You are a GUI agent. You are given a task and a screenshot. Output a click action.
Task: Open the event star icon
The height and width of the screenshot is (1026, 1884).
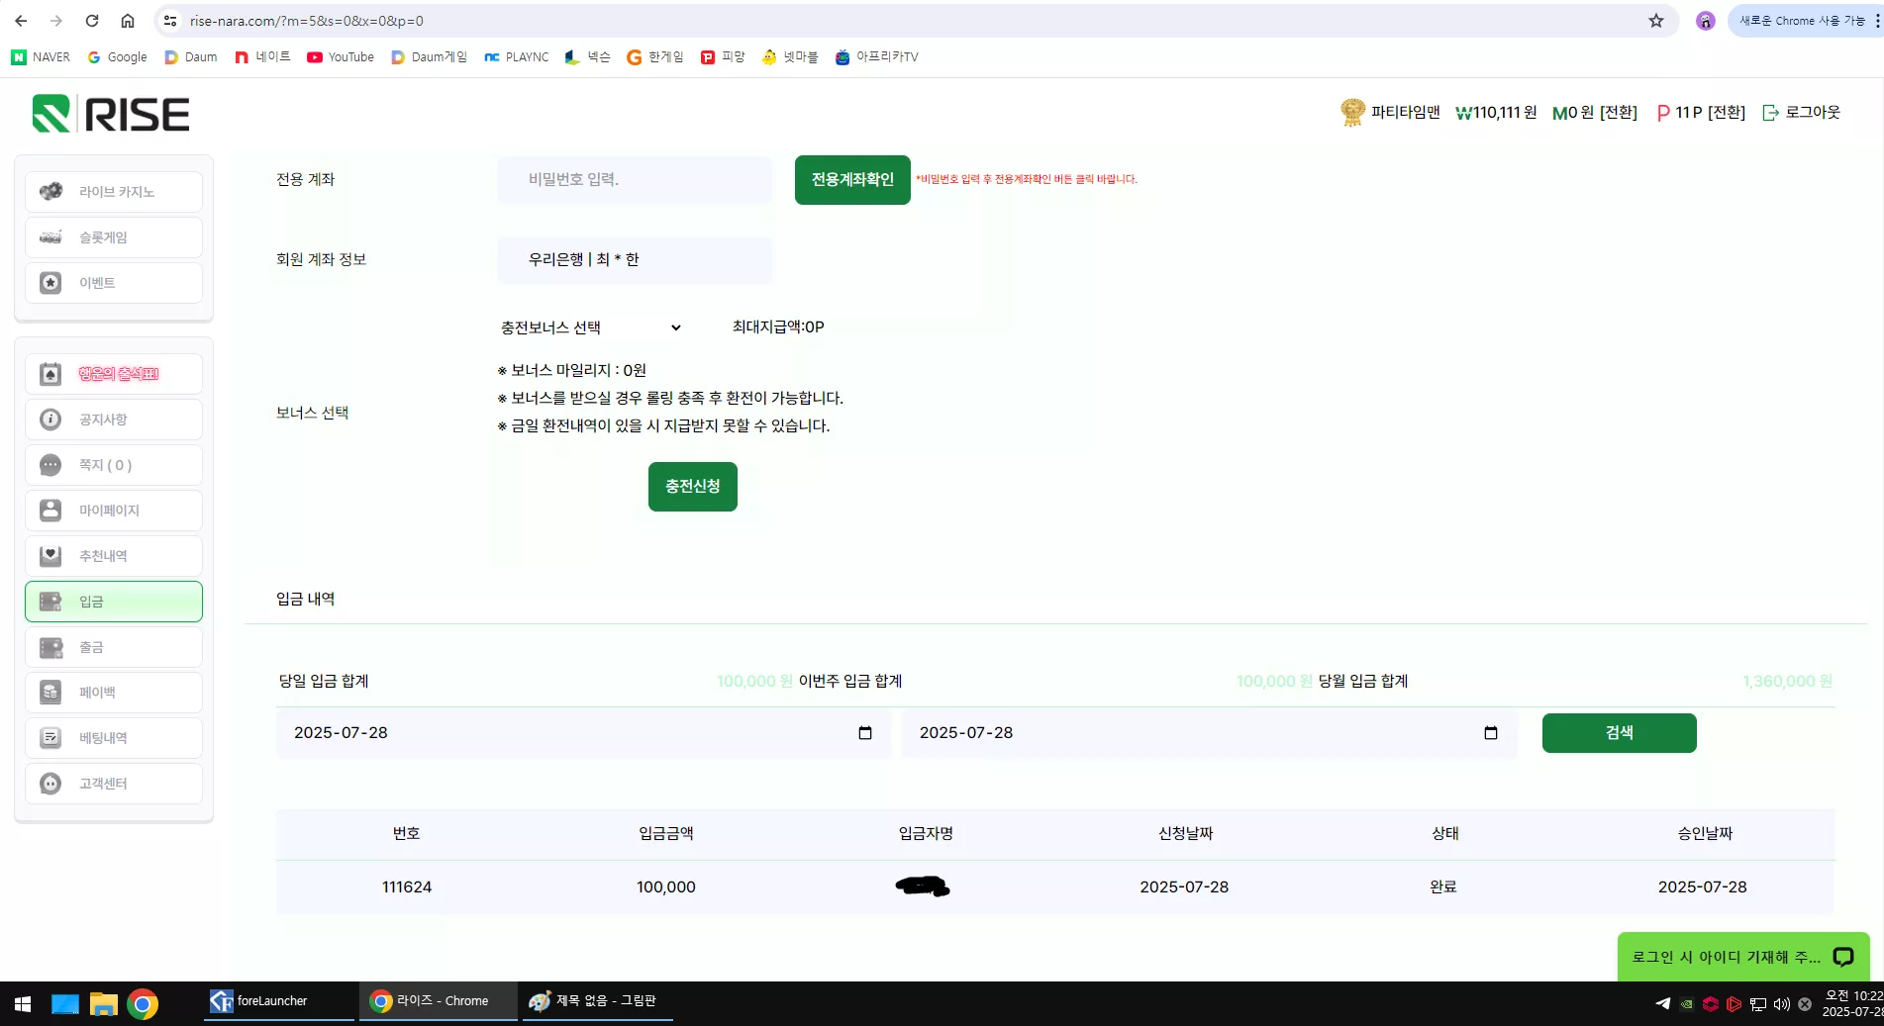[x=50, y=283]
